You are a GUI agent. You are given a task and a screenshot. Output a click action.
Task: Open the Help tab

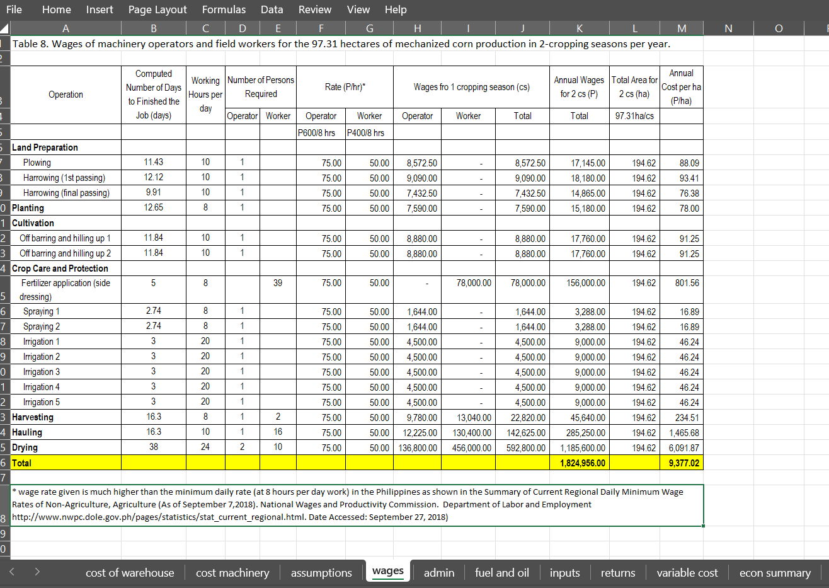(x=396, y=9)
